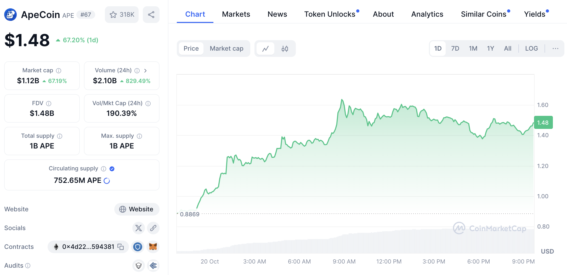567x275 pixels.
Task: Set chart range to 7D
Action: pyautogui.click(x=455, y=49)
